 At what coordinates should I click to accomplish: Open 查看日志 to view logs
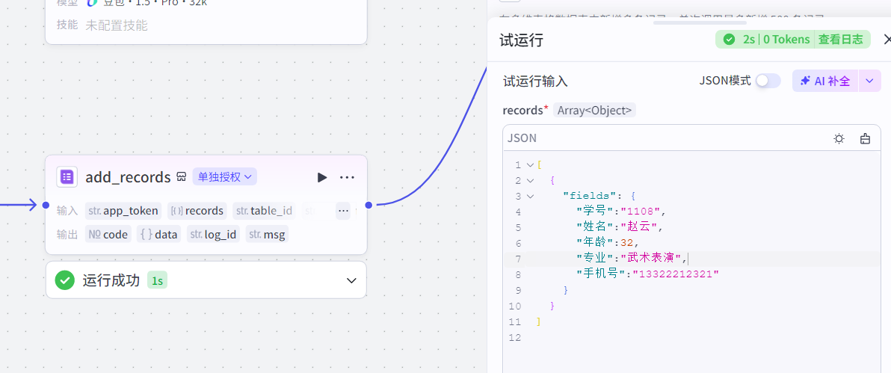point(840,40)
